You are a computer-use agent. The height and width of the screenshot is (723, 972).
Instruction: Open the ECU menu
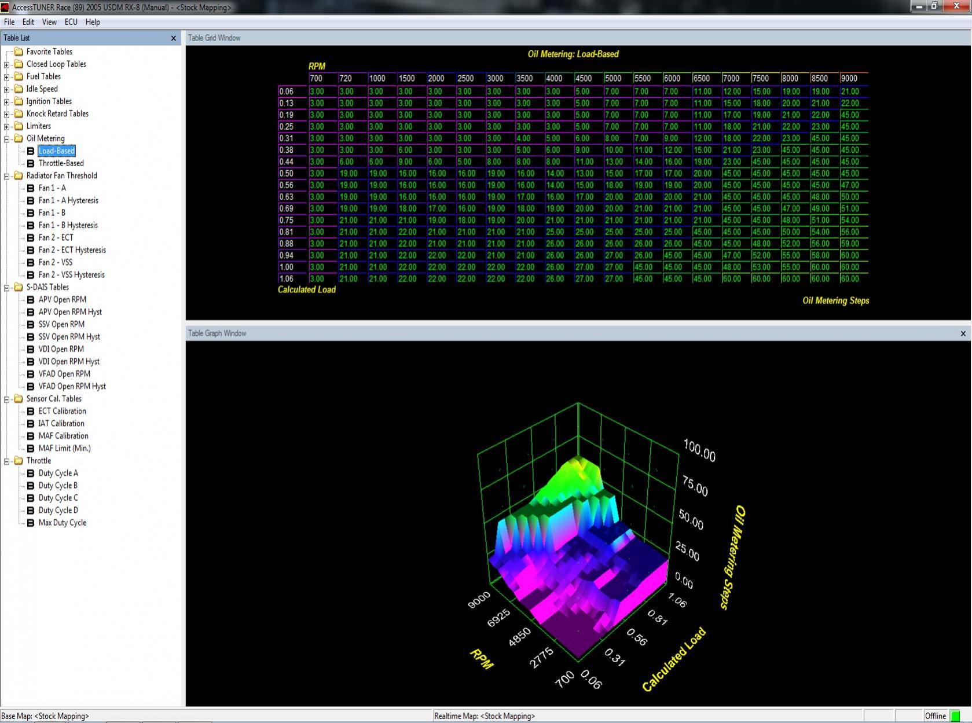(71, 22)
